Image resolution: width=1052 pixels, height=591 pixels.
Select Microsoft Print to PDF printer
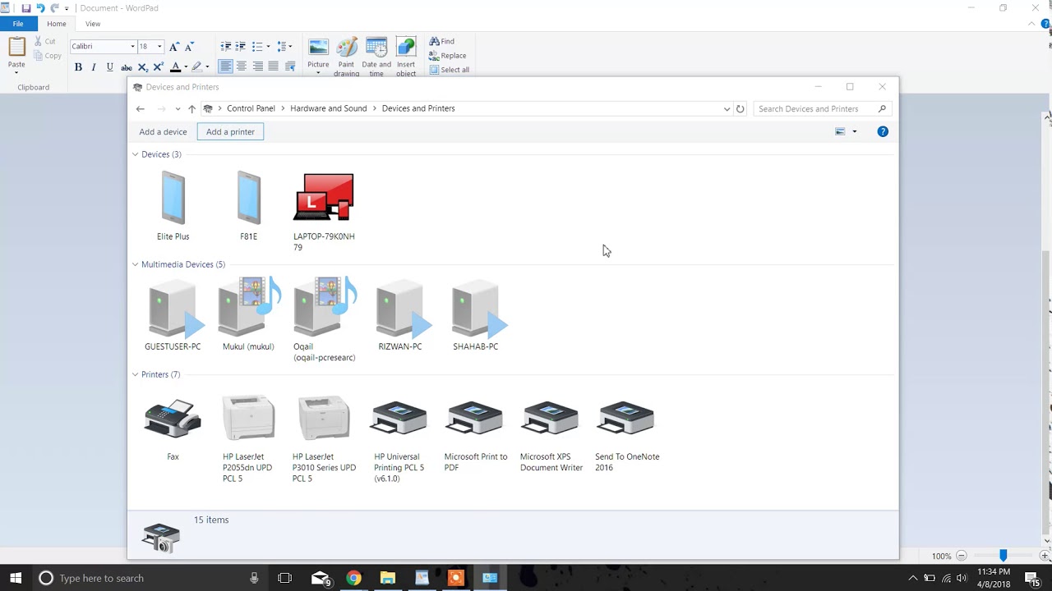475,436
